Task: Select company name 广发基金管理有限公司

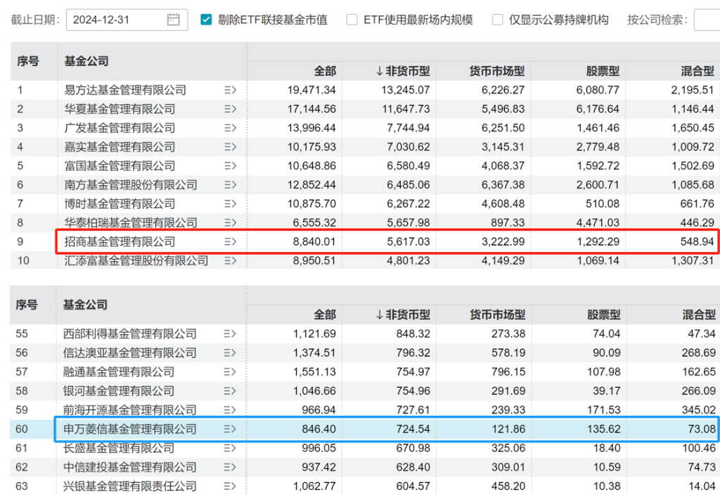Action: click(120, 128)
